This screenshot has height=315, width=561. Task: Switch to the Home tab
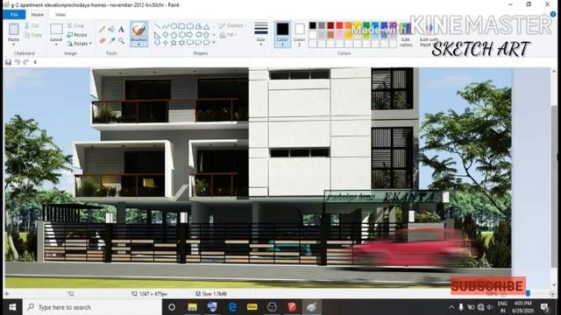(x=37, y=15)
